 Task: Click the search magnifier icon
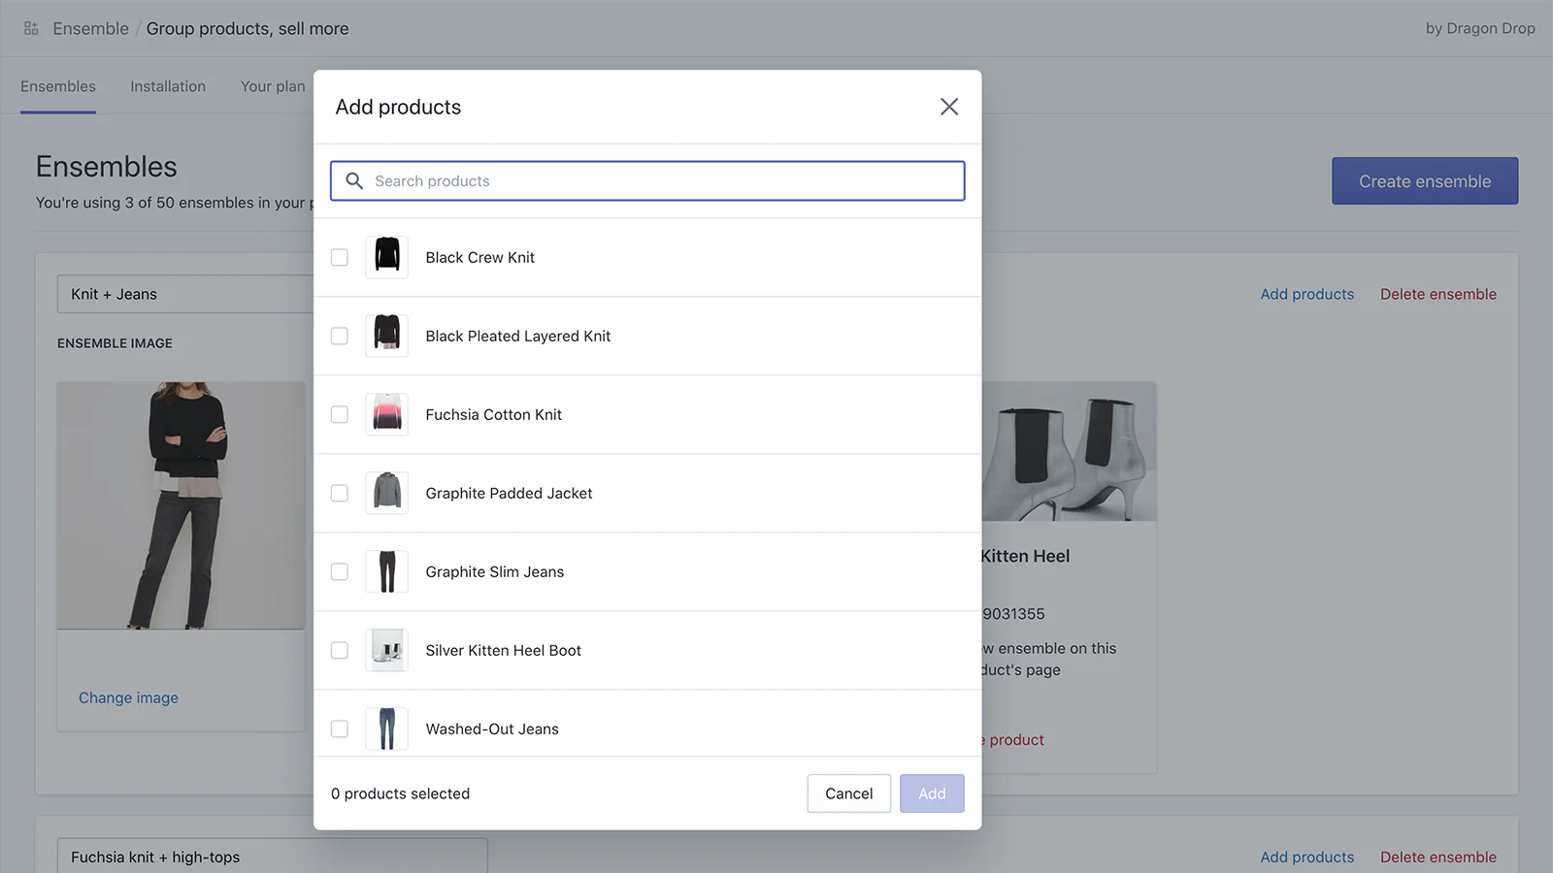pos(354,181)
